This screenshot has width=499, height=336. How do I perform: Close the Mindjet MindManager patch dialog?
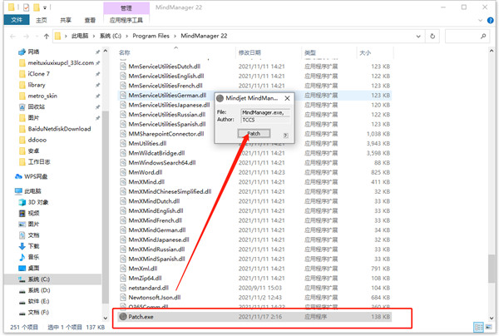pyautogui.click(x=287, y=98)
